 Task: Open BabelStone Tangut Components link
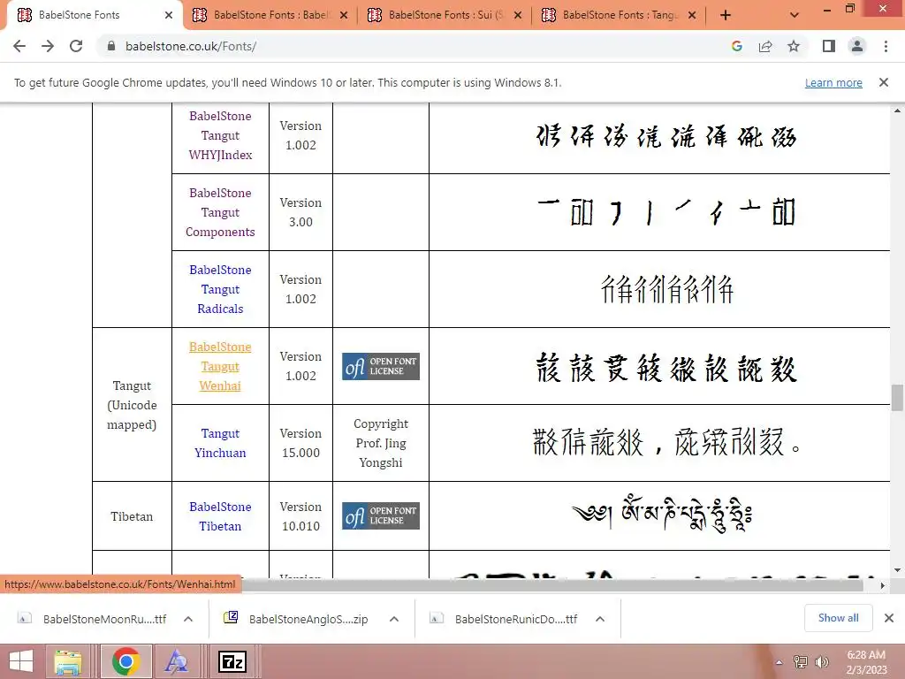point(220,212)
